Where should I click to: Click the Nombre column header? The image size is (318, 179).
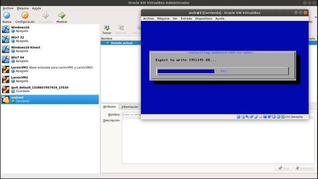(x=107, y=38)
